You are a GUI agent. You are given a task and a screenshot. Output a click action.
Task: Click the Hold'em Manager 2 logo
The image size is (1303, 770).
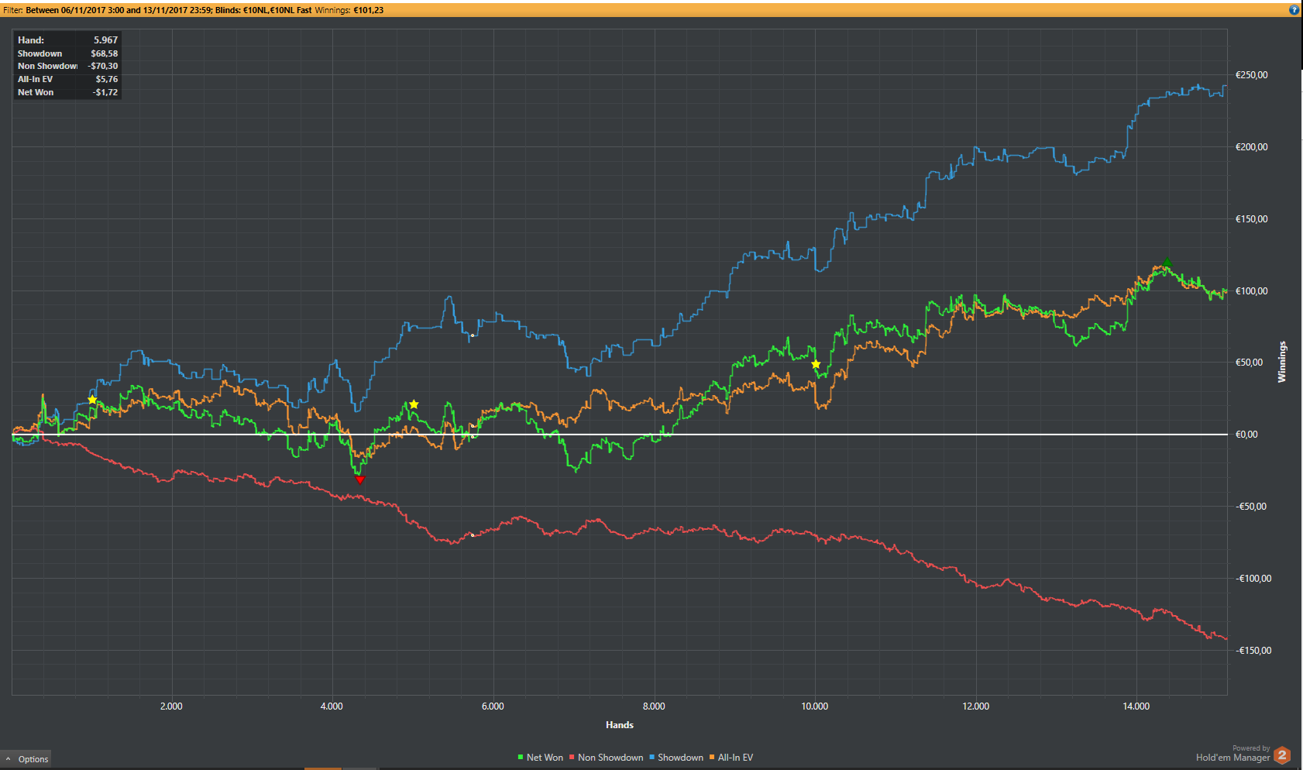coord(1282,755)
